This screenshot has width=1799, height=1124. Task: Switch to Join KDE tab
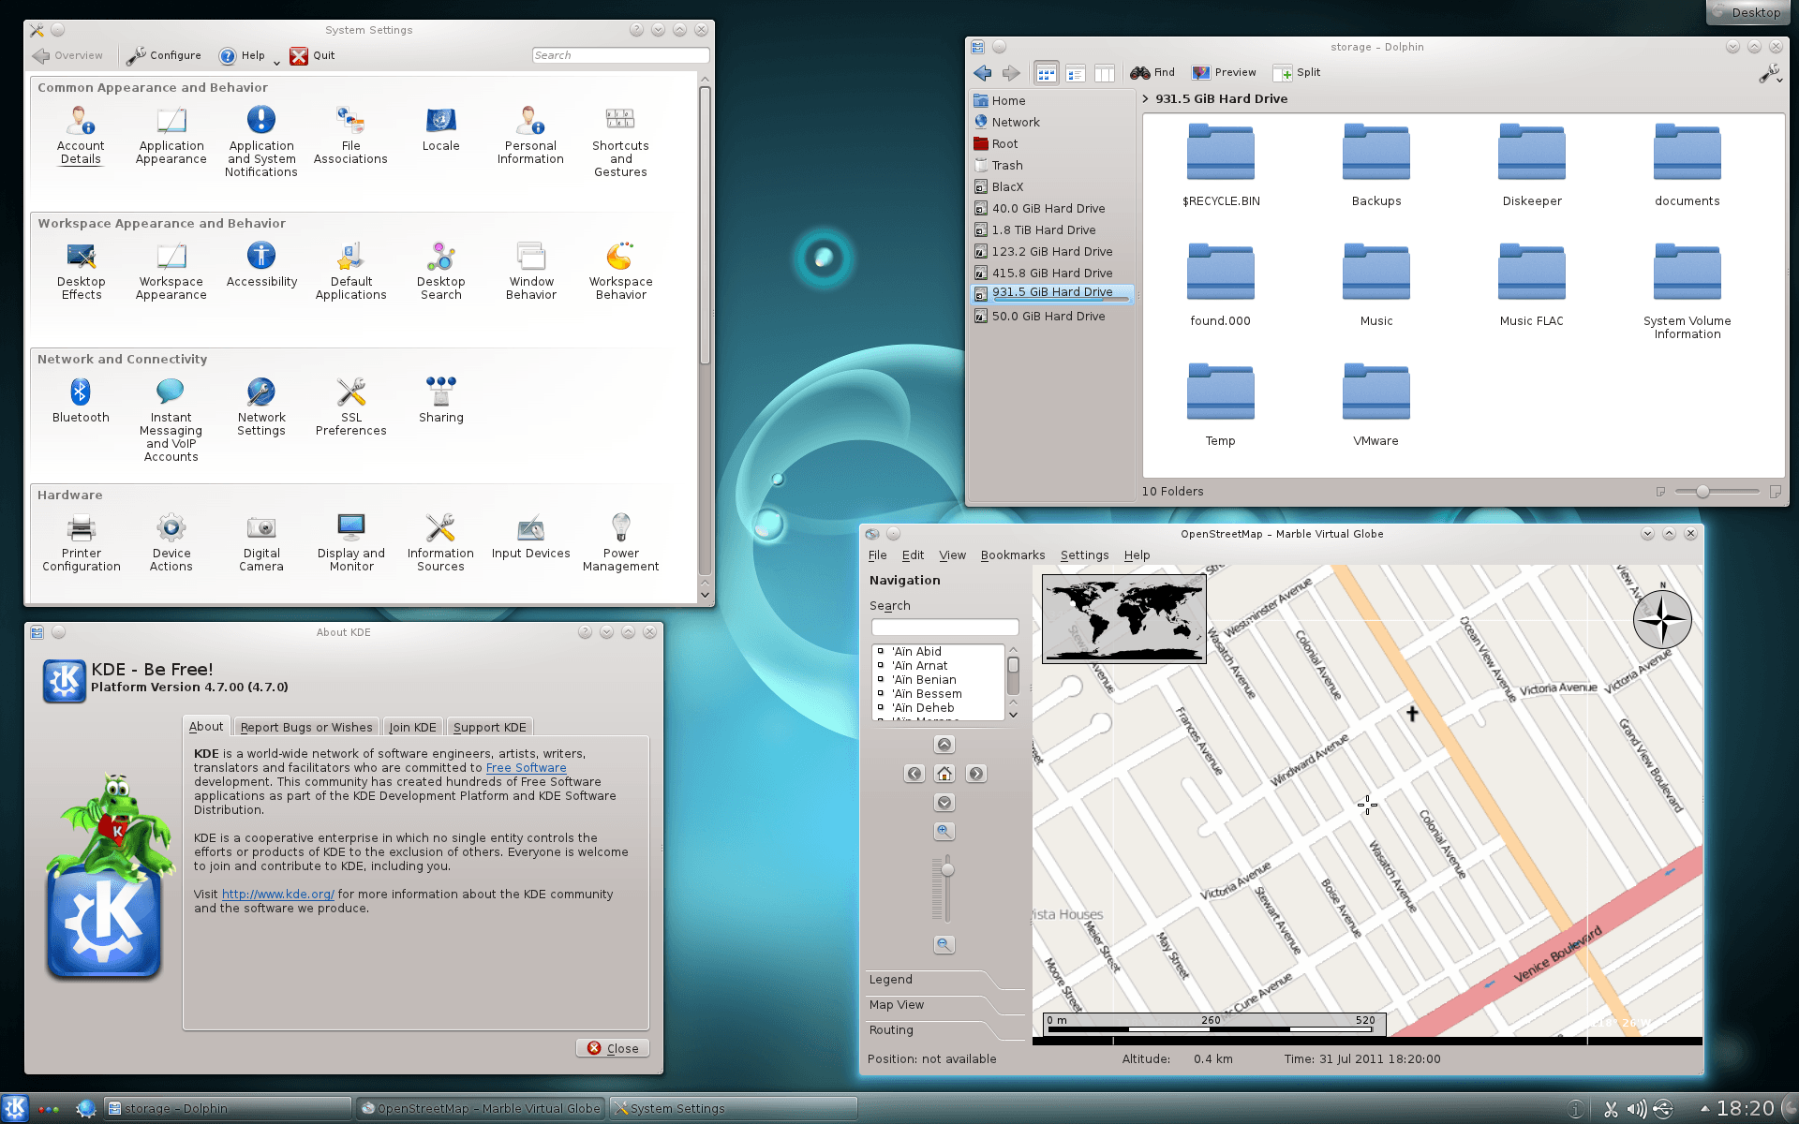pyautogui.click(x=412, y=727)
